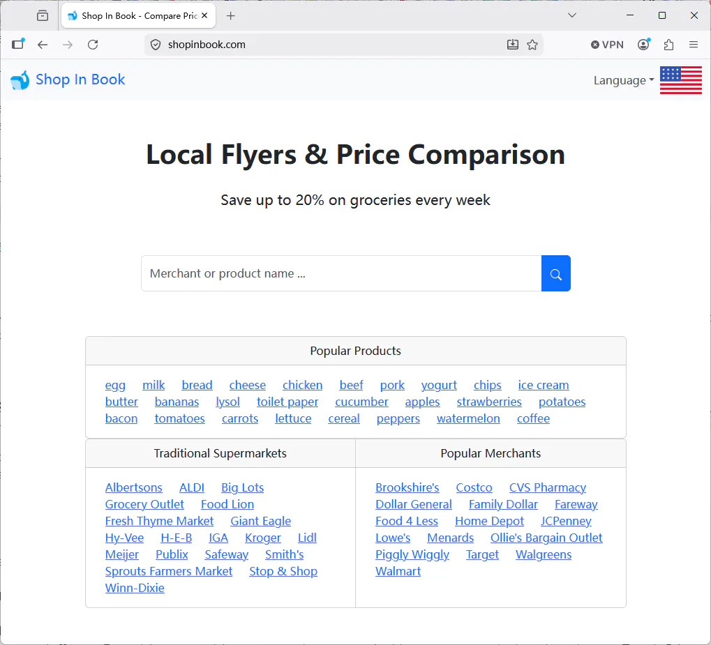Bookmark page with the star icon
711x645 pixels.
[532, 45]
